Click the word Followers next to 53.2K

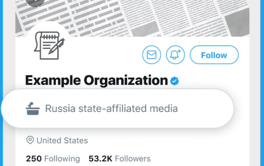133,159
